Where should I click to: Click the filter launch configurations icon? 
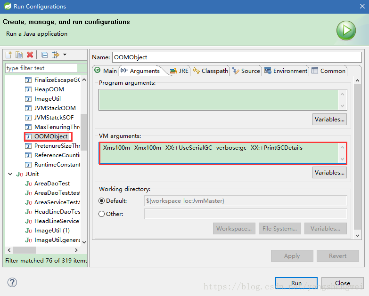point(56,55)
